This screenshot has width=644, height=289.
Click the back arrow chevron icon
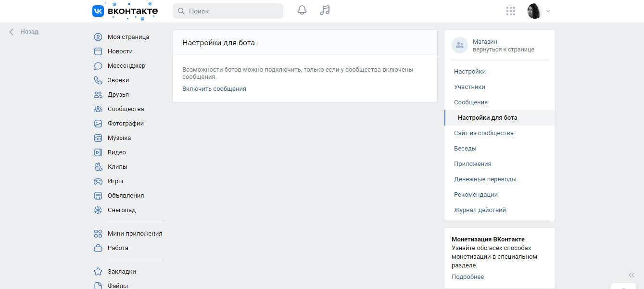pyautogui.click(x=12, y=32)
